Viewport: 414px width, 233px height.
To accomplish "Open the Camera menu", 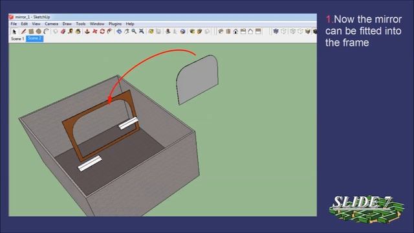I will point(51,24).
